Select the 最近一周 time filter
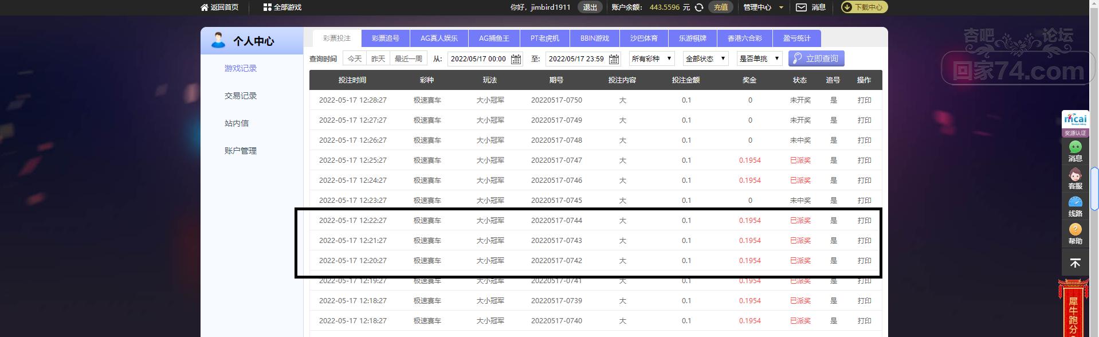The image size is (1099, 337). 409,59
